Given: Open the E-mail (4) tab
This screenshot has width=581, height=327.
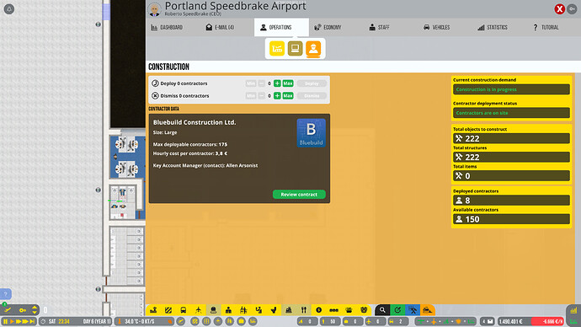Looking at the screenshot, I should point(220,28).
